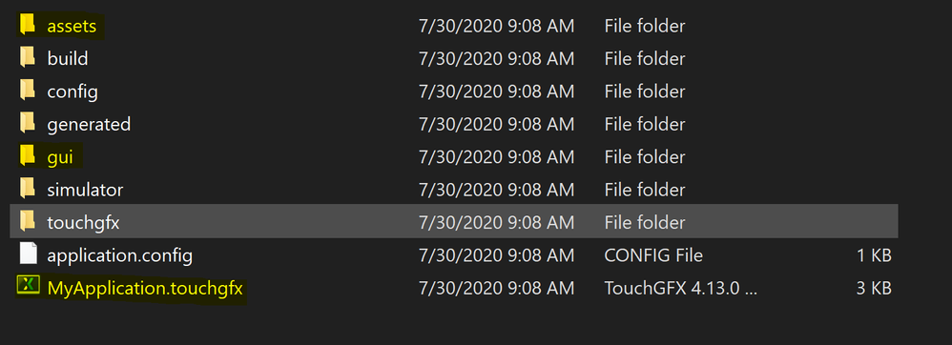Click the simulator folder icon

pos(28,189)
